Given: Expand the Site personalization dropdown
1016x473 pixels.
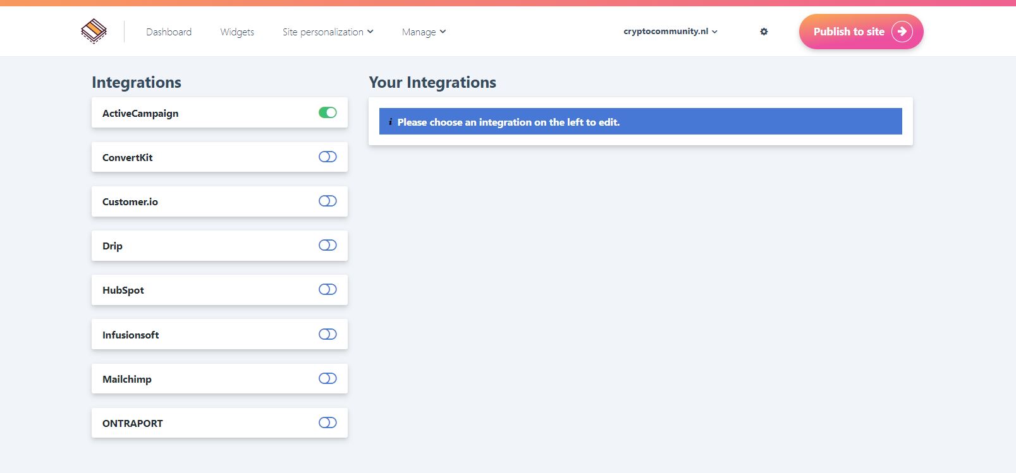Looking at the screenshot, I should coord(328,32).
